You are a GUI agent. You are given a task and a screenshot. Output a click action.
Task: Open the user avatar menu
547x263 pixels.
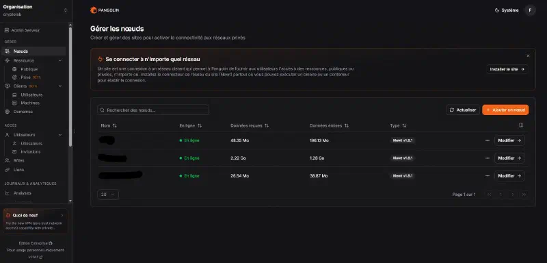coord(530,10)
